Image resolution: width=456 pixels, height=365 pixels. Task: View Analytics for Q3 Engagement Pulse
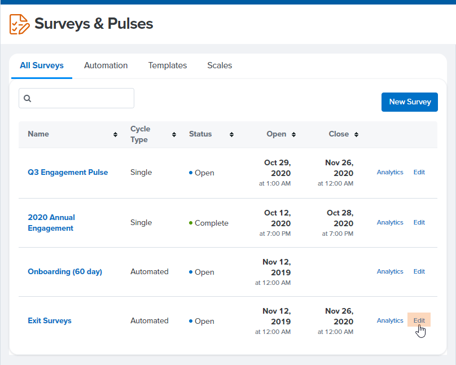390,172
